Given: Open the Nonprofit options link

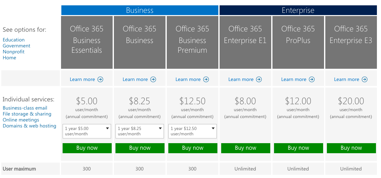Looking at the screenshot, I should pyautogui.click(x=14, y=52).
